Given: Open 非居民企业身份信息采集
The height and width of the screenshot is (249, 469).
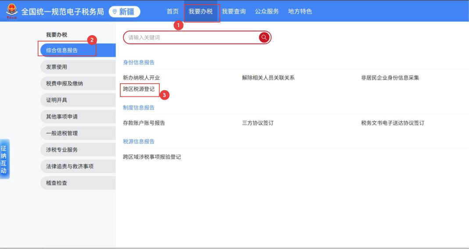Looking at the screenshot, I should pos(390,78).
